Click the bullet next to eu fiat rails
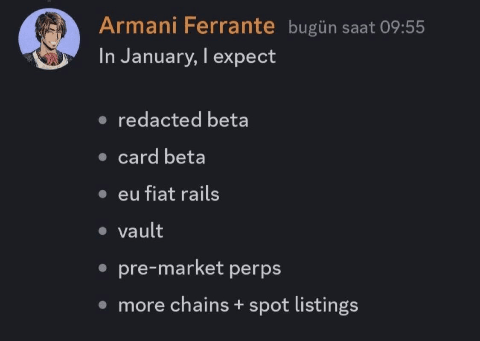The height and width of the screenshot is (341, 480). (x=102, y=195)
